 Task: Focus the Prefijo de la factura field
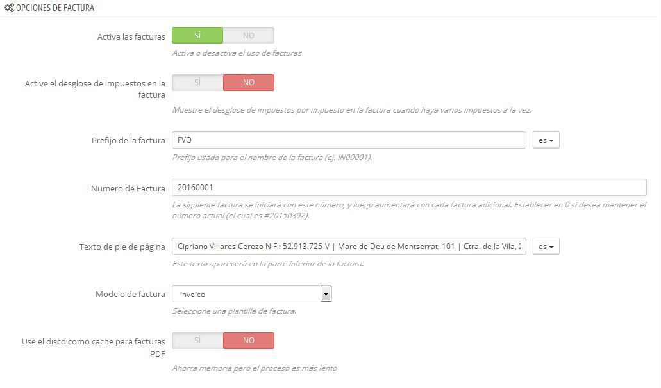coord(349,140)
